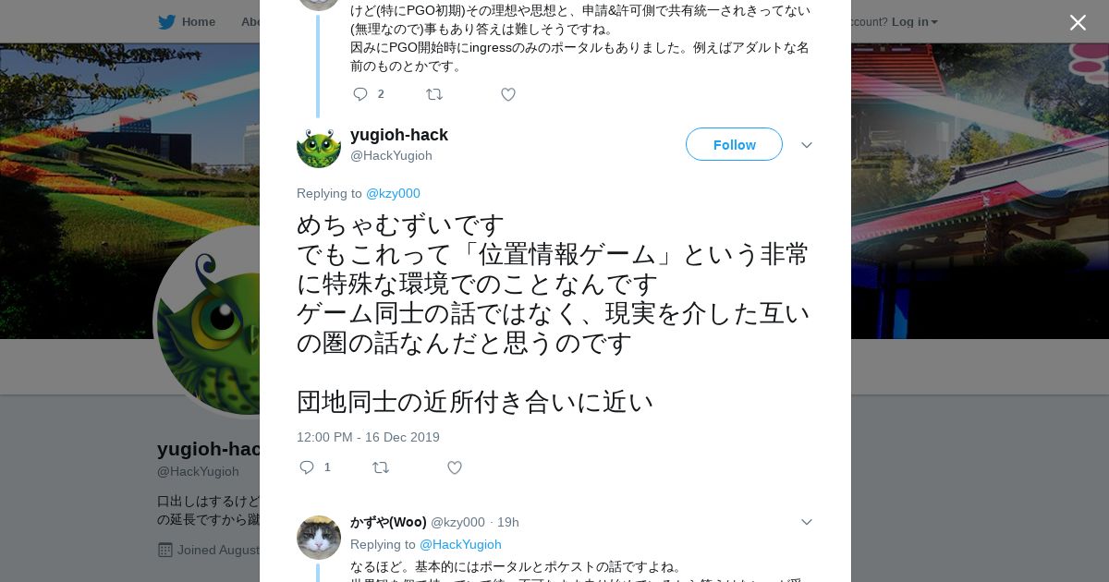The width and height of the screenshot is (1109, 582).
Task: Open the @kzy000 link in Replying to
Action: pos(393,193)
